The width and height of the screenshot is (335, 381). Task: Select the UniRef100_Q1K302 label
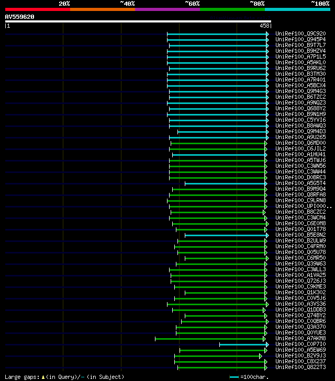coord(300,292)
